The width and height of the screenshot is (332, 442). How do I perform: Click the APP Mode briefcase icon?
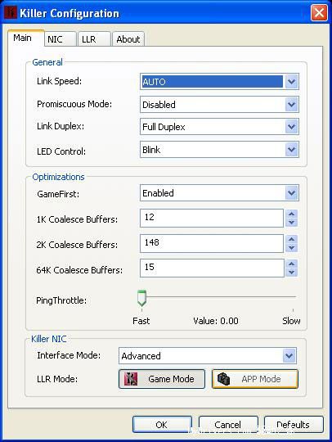pyautogui.click(x=224, y=379)
